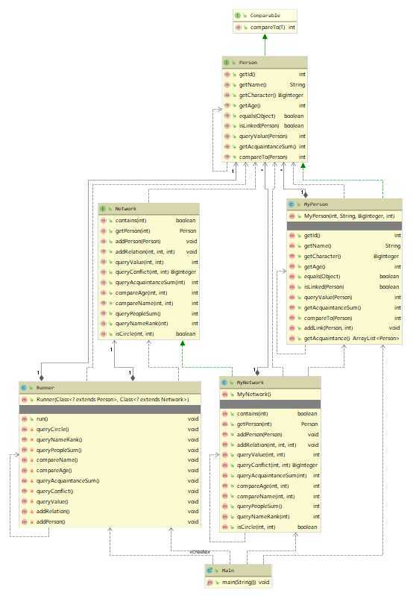Click the MyNetwork class icon in its header

pyautogui.click(x=224, y=383)
